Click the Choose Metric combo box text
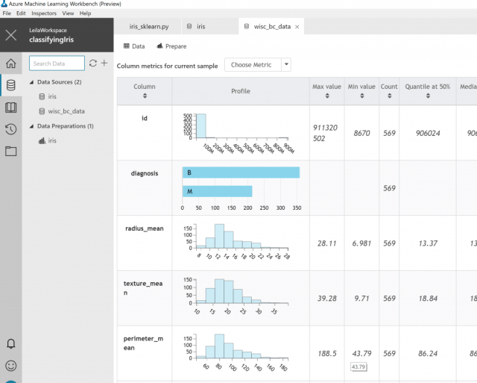 [251, 65]
